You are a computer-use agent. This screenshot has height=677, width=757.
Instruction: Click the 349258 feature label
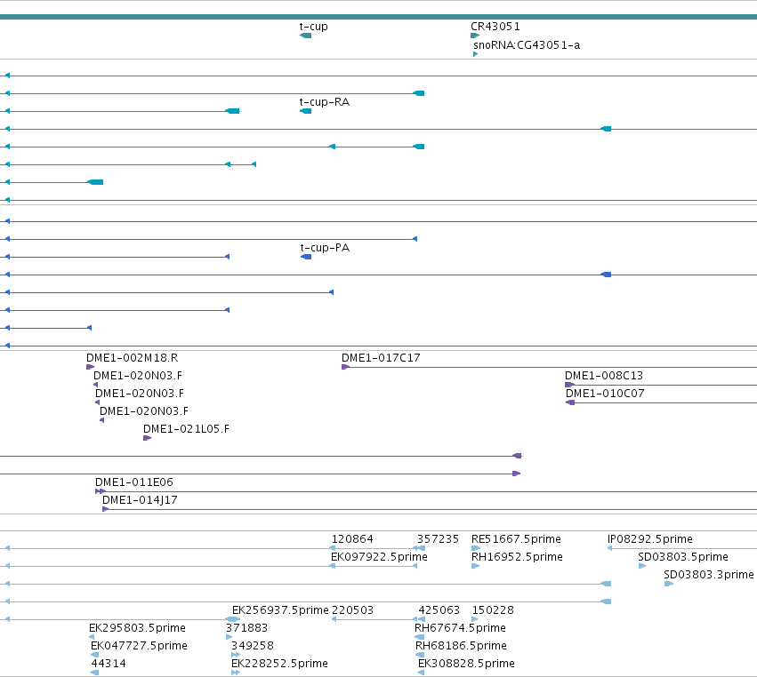point(253,646)
